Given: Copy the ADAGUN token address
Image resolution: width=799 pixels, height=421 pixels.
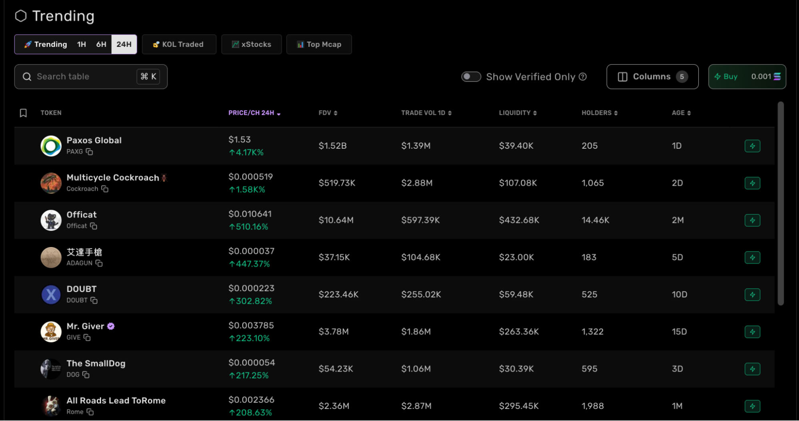Looking at the screenshot, I should [99, 263].
